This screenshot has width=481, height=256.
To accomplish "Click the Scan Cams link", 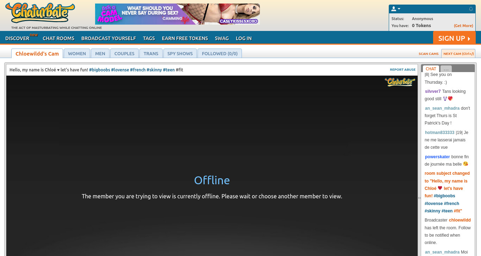I will tap(429, 54).
